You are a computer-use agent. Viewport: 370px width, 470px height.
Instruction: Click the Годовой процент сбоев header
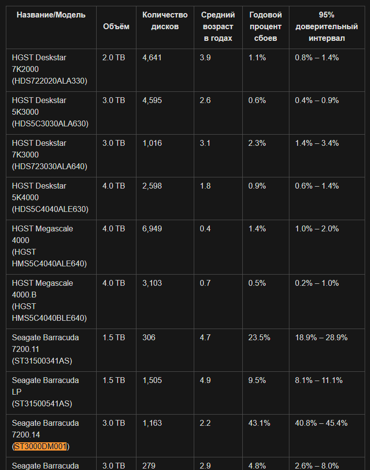tap(266, 26)
